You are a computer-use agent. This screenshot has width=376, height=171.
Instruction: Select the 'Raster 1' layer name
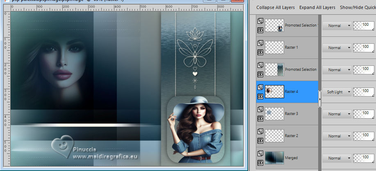292,47
